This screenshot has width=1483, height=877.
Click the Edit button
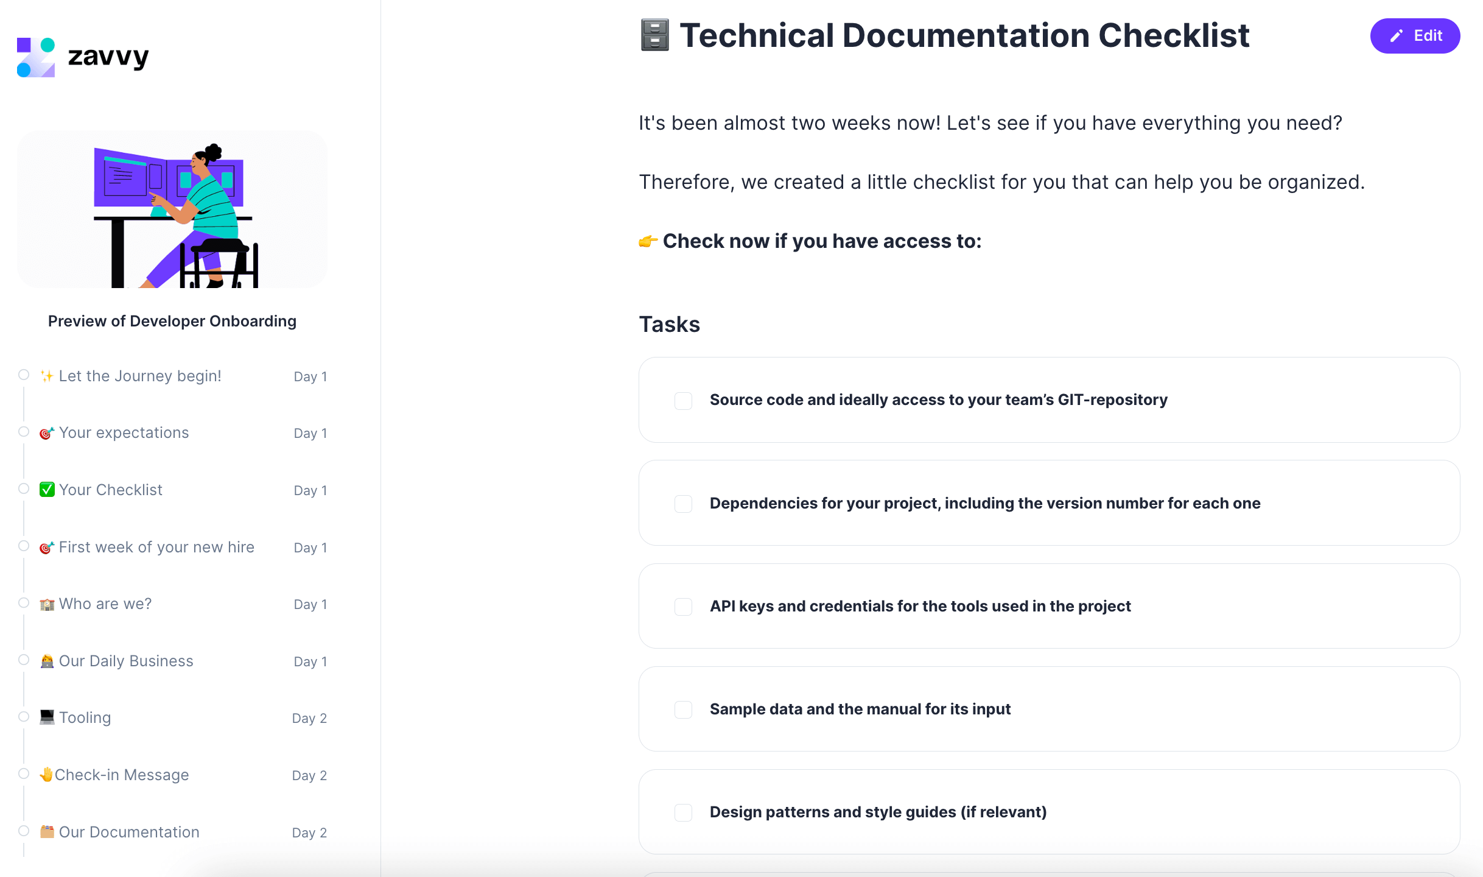pyautogui.click(x=1415, y=36)
